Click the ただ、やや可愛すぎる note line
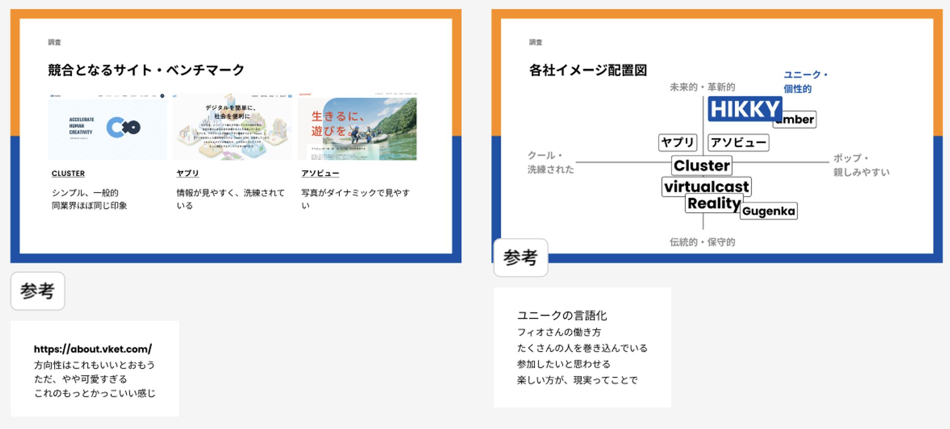950x429 pixels. pyautogui.click(x=80, y=379)
